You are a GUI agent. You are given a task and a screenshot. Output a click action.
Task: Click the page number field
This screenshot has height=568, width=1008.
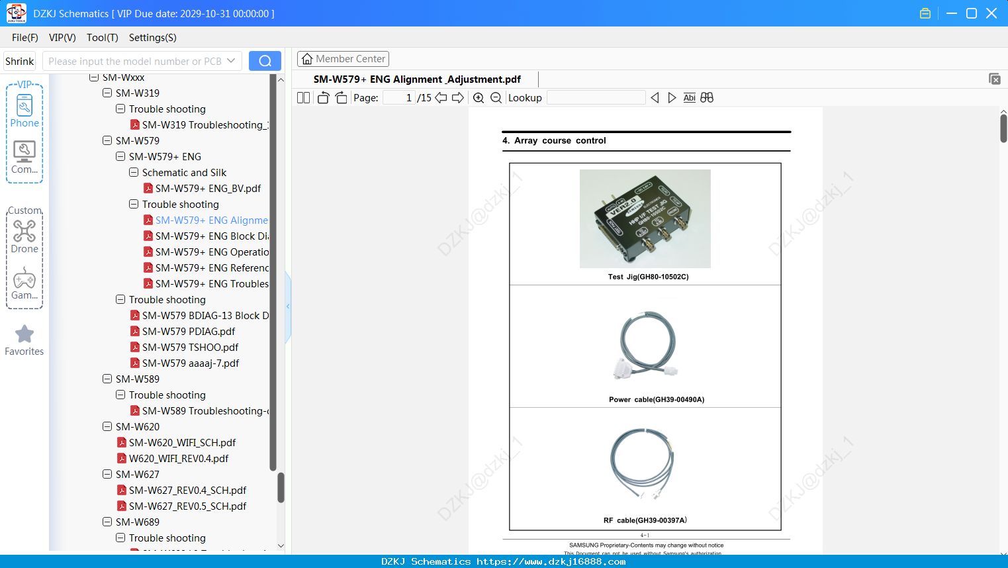click(398, 98)
